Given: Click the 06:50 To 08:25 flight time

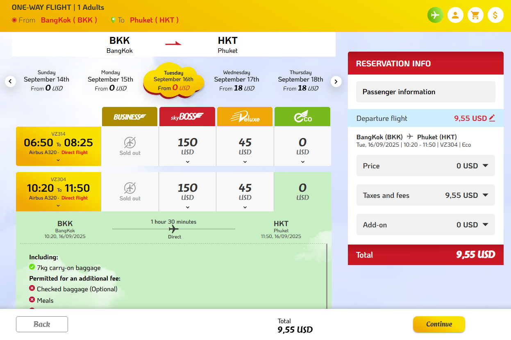Looking at the screenshot, I should click(58, 143).
